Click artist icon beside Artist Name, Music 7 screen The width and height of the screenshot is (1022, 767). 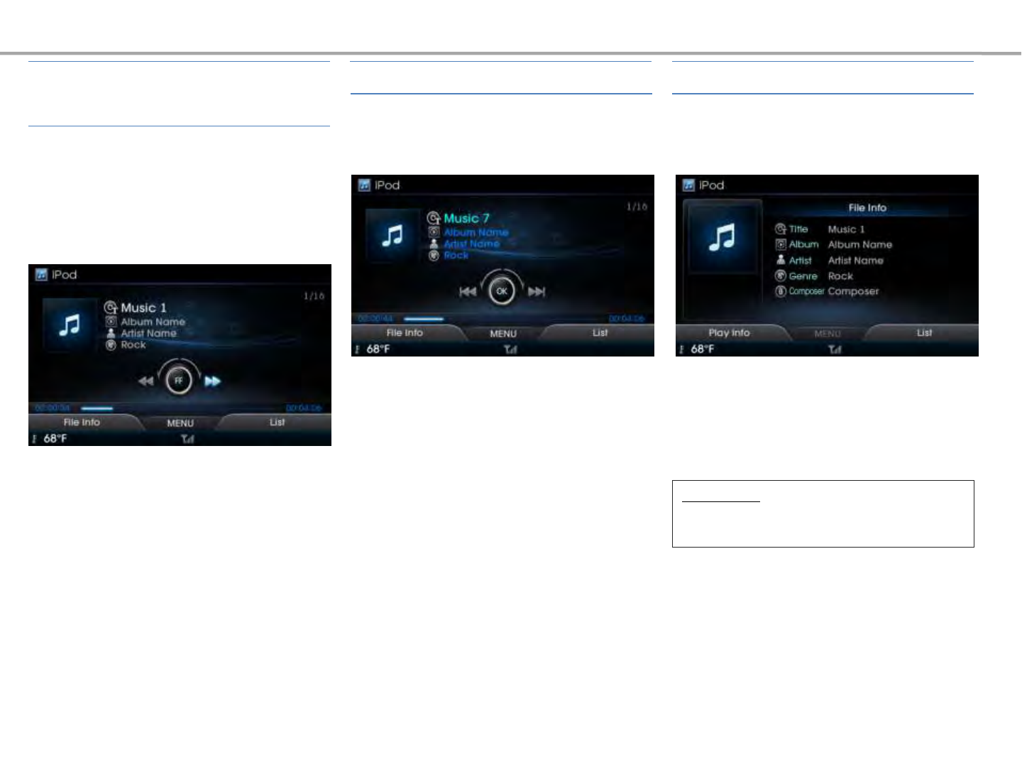(434, 244)
